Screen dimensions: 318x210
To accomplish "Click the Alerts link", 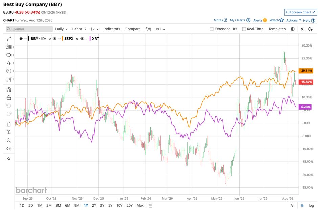I will point(257,20).
